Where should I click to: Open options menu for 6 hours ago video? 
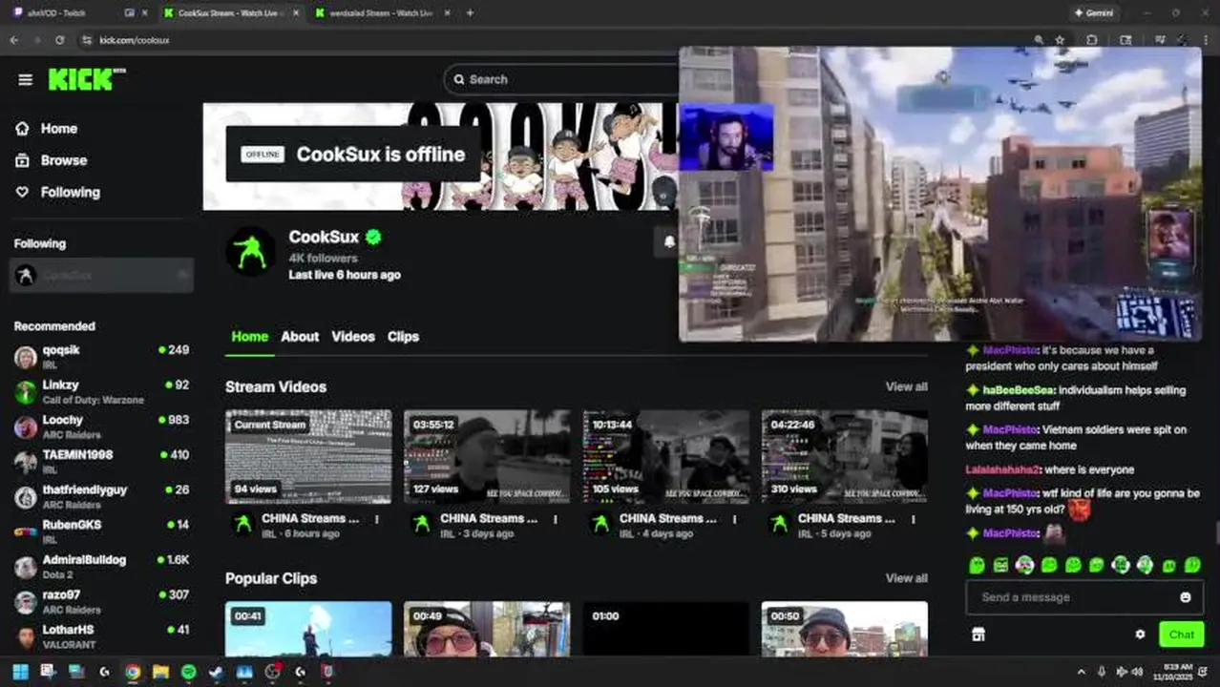(x=377, y=520)
